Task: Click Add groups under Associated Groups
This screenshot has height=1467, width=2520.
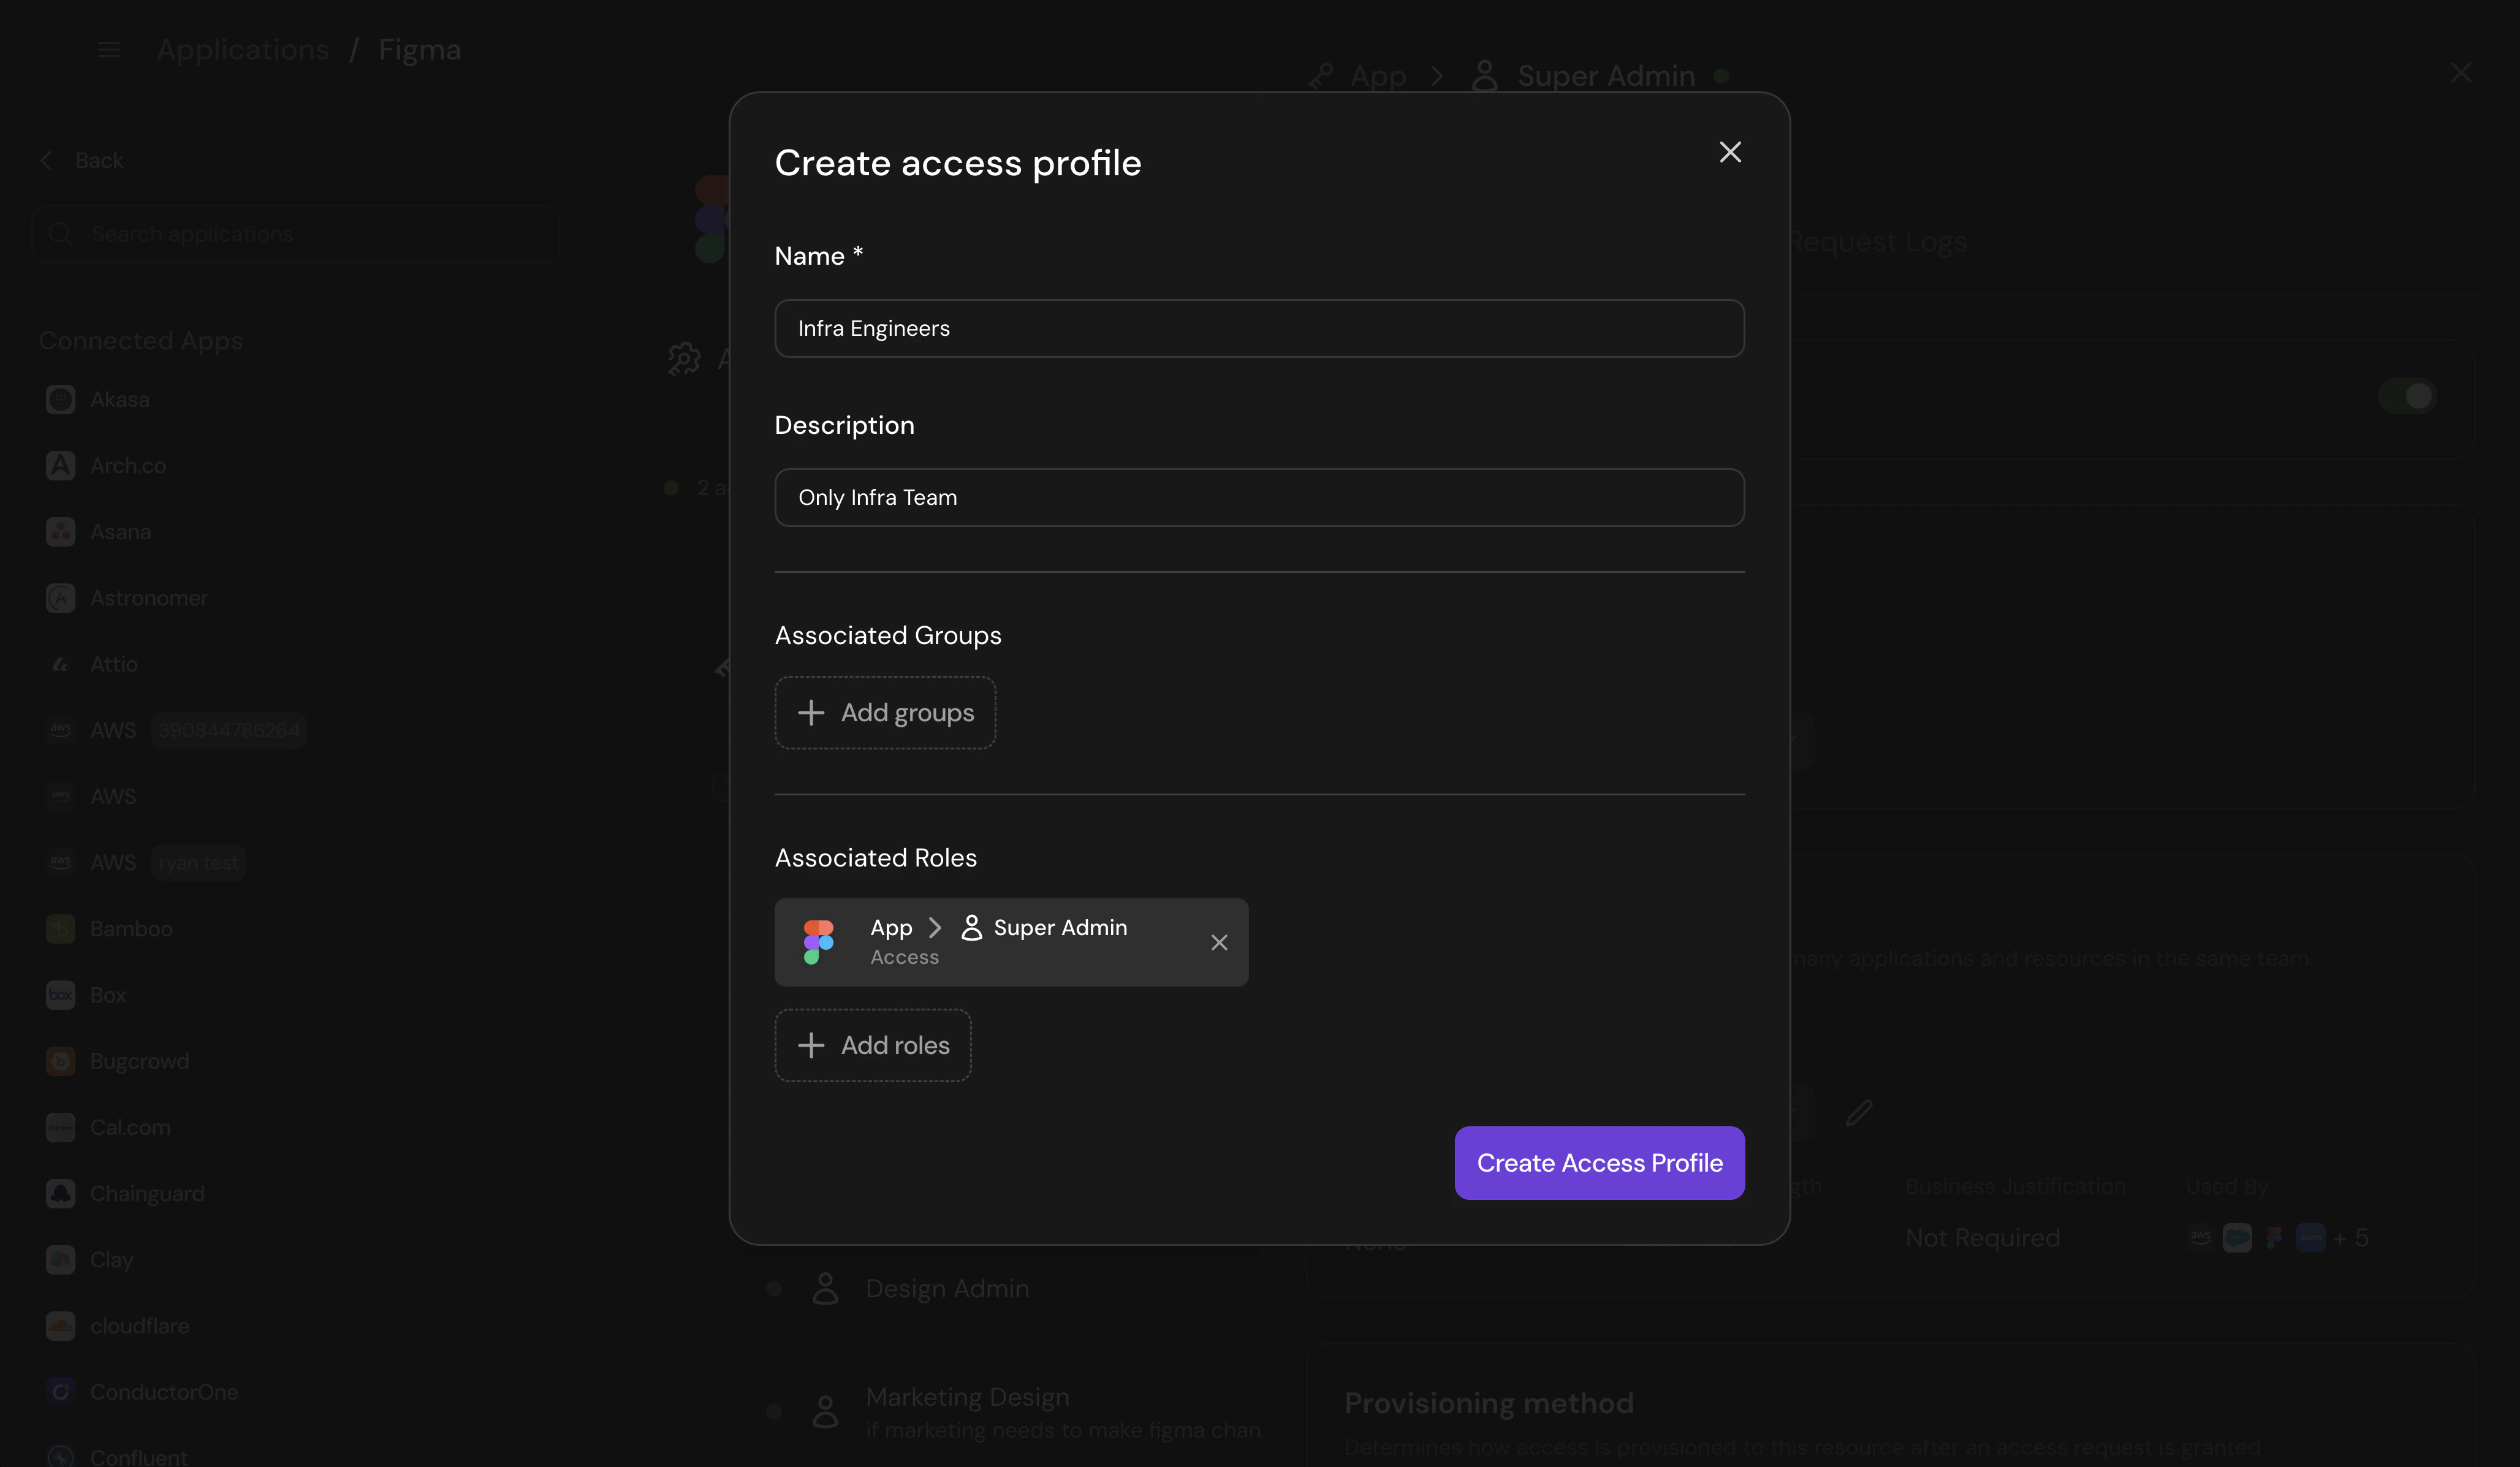Action: click(884, 712)
